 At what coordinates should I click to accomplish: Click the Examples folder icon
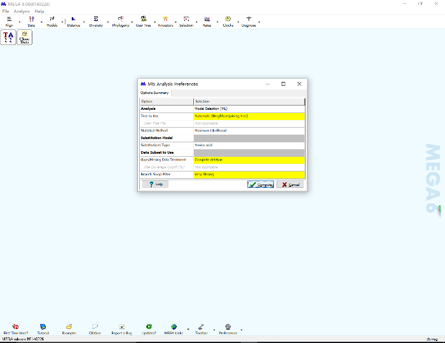(x=69, y=328)
